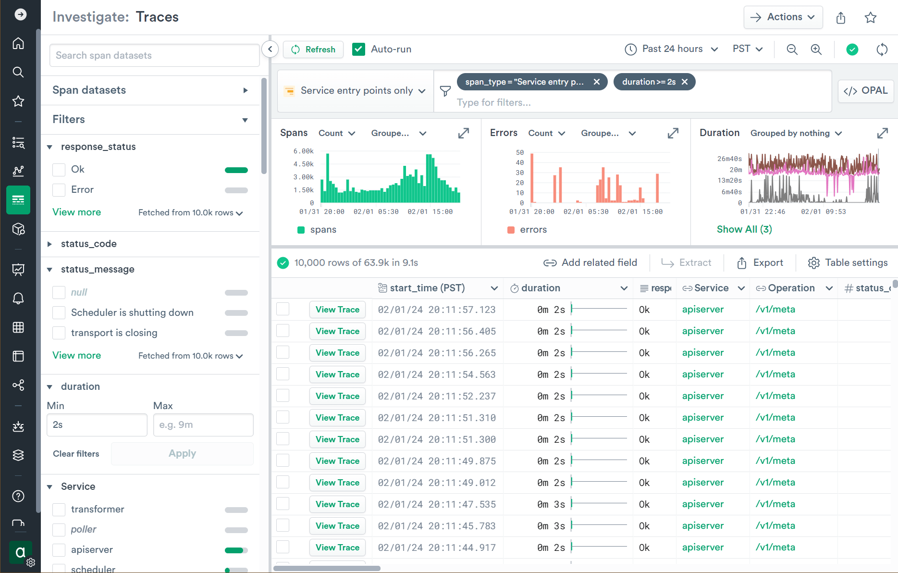
Task: Click the circular rerun icon at top right
Action: [x=882, y=49]
